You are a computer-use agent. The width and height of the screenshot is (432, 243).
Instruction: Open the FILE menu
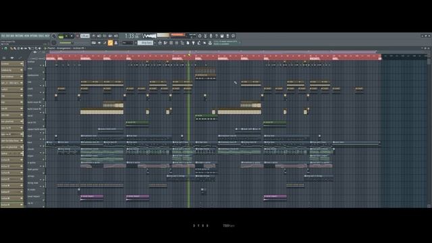(x=2, y=36)
